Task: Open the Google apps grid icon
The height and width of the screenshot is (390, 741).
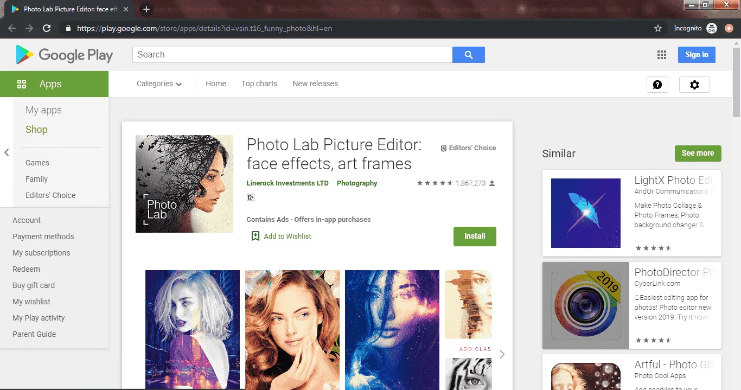Action: point(661,55)
